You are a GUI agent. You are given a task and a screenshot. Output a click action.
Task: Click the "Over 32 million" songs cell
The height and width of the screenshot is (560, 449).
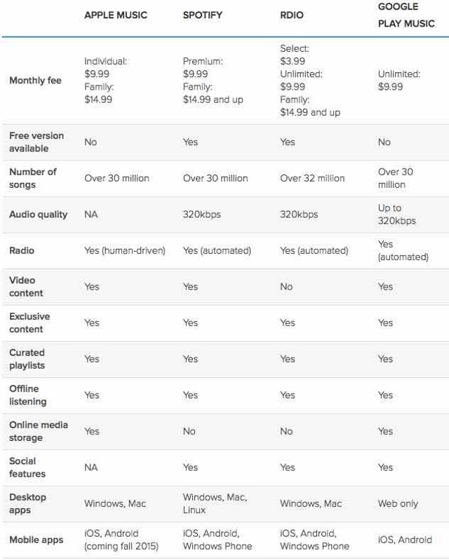tap(312, 178)
